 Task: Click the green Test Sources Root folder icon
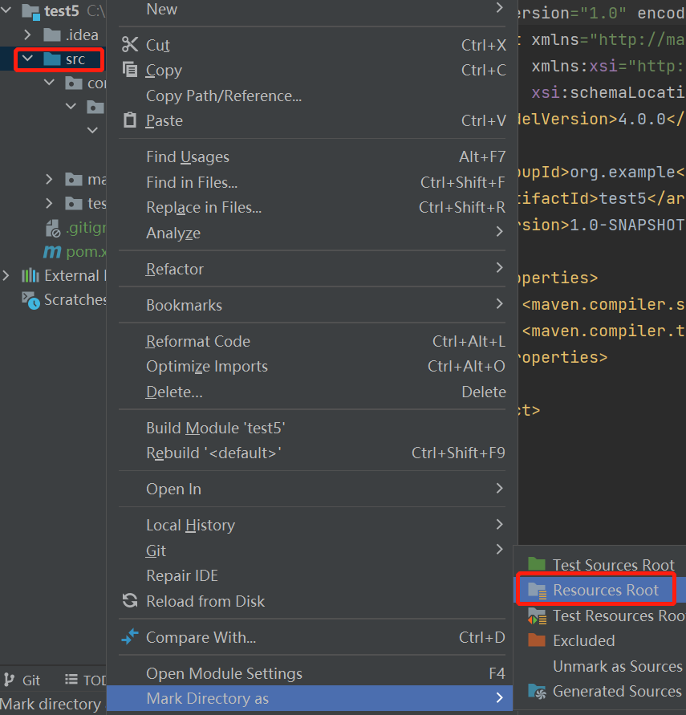pos(537,564)
